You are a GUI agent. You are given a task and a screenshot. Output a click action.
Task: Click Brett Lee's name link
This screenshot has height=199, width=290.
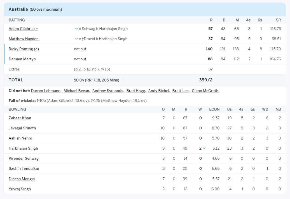click(x=181, y=91)
